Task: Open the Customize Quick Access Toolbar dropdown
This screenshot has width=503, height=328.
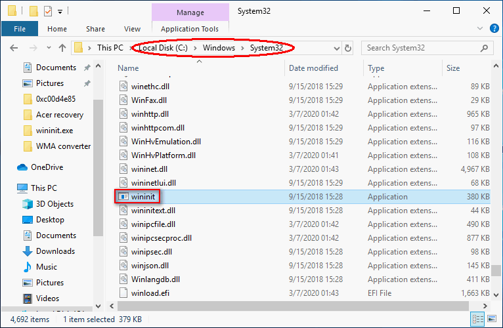Action: (60, 12)
